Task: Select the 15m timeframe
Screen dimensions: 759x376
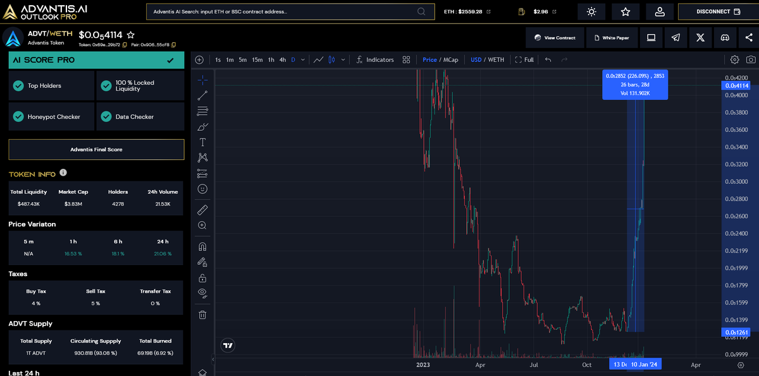Action: coord(257,60)
